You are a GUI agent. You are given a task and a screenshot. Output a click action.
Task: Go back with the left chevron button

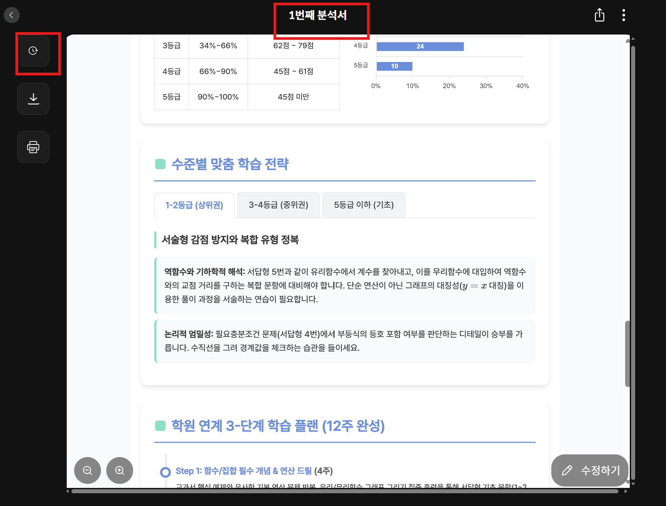click(x=12, y=15)
